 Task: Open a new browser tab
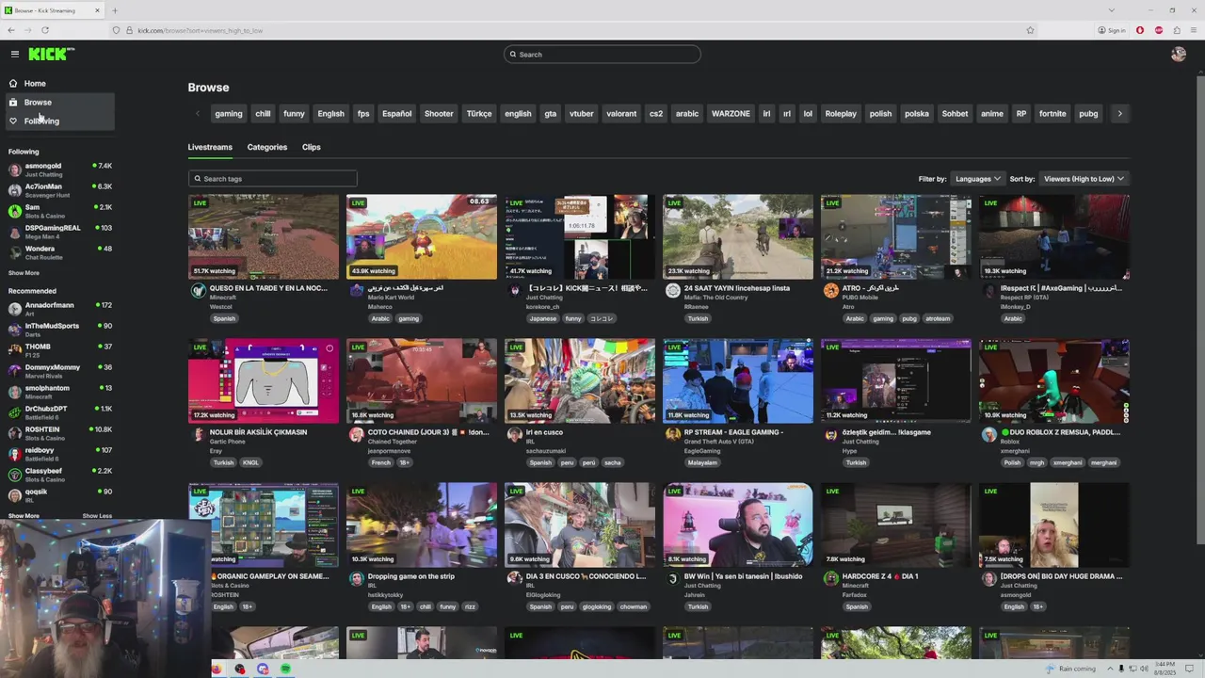[x=115, y=10]
